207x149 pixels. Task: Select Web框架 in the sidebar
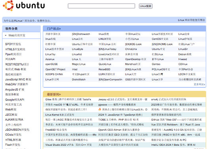tap(11, 110)
